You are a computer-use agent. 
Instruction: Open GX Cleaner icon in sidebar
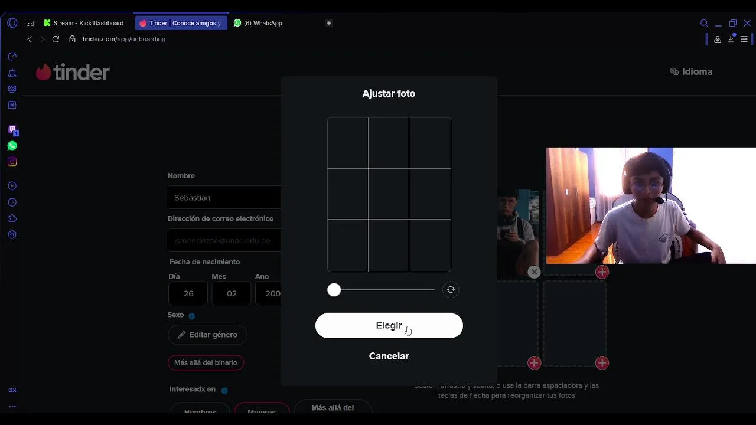coord(12,73)
